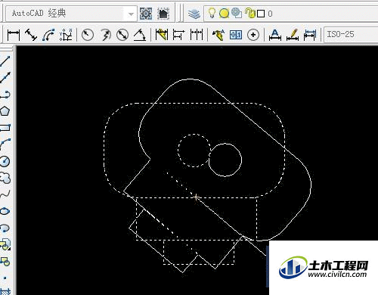The height and width of the screenshot is (295, 378).
Task: Open the layer 0 dropdown list
Action: coord(291,14)
